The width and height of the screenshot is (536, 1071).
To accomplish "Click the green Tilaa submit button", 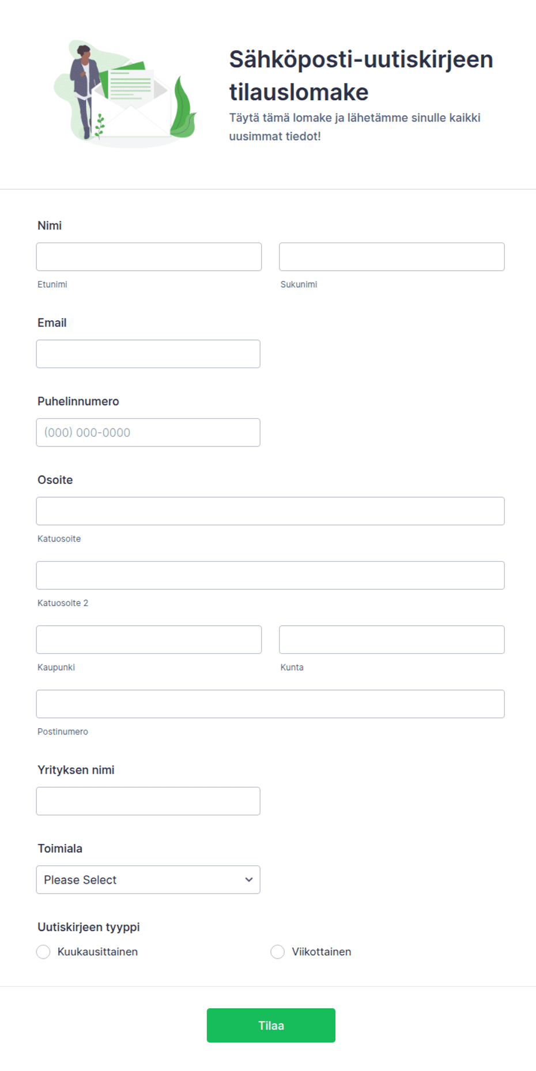I will tap(271, 1025).
